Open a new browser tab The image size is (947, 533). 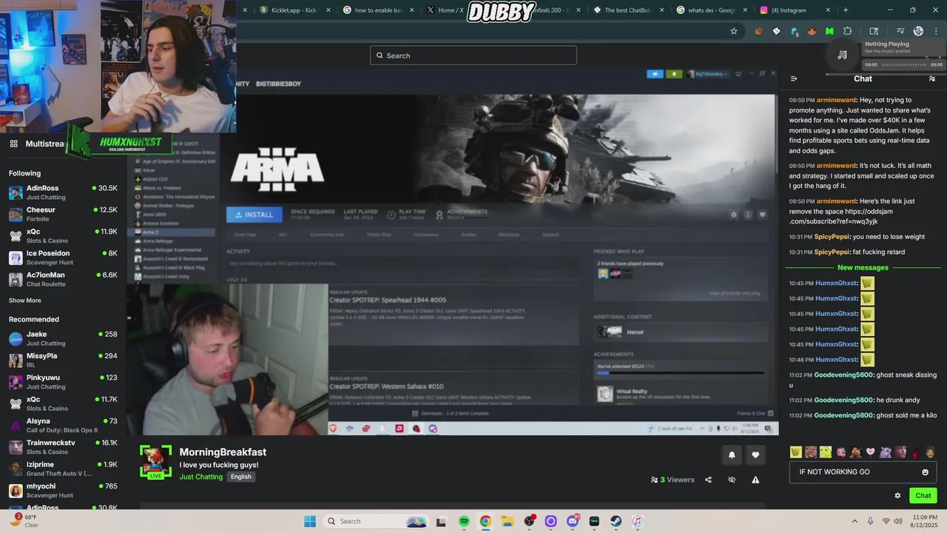coord(846,10)
